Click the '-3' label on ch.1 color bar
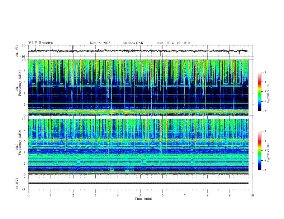This screenshot has height=219, width=284. pos(264,72)
